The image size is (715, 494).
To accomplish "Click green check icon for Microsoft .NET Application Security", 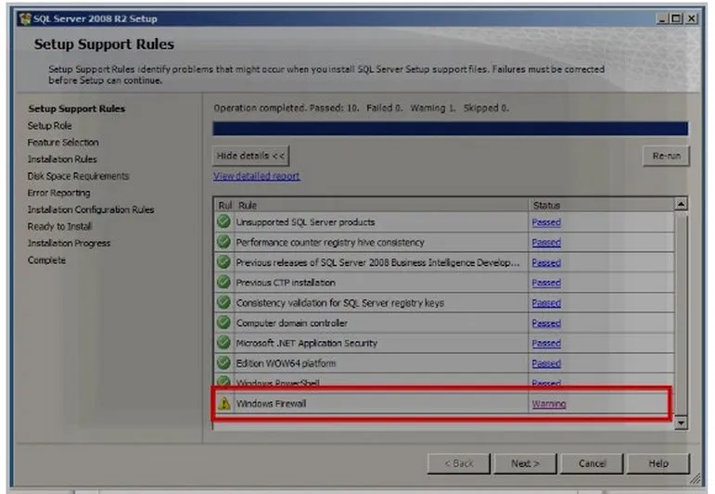I will click(223, 342).
